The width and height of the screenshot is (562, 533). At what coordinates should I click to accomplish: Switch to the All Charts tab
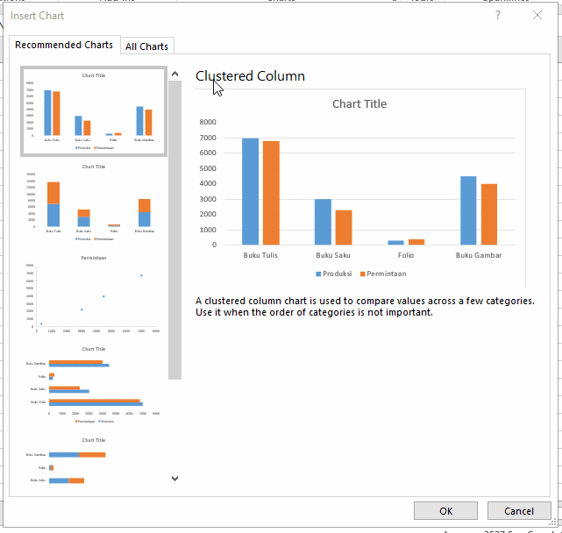146,46
